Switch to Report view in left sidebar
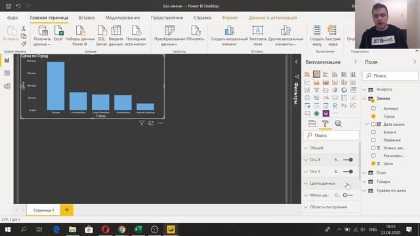 pyautogui.click(x=7, y=60)
